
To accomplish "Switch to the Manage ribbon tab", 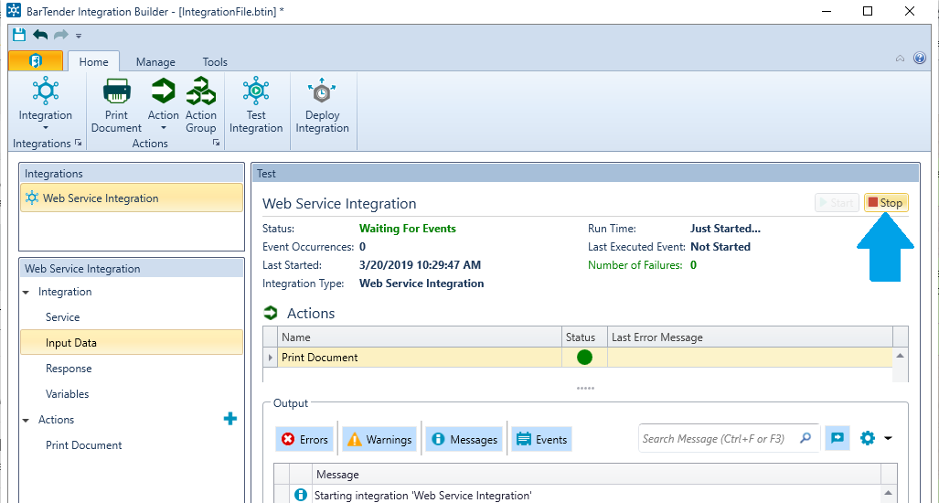I will [155, 61].
